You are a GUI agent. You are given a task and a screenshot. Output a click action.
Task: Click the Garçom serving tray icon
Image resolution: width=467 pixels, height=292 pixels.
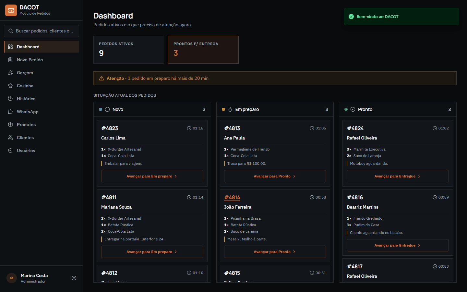[x=10, y=73]
